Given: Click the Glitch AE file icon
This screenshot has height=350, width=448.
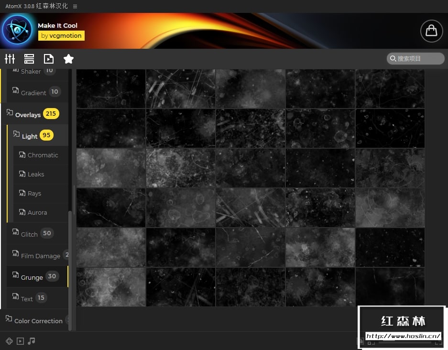Looking at the screenshot, I should pos(15,232).
